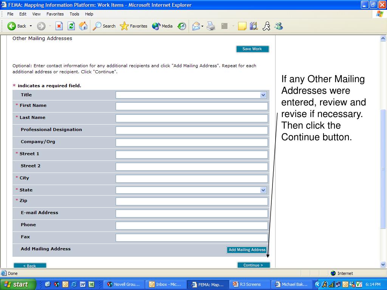Screen dimensions: 387x290
Task: Expand hidden system tray icons arrow
Action: click(317, 284)
